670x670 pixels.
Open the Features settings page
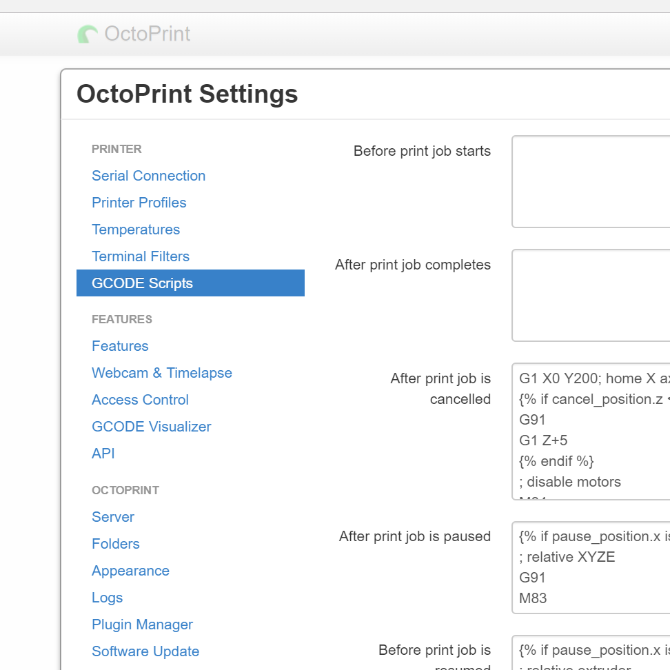(120, 346)
